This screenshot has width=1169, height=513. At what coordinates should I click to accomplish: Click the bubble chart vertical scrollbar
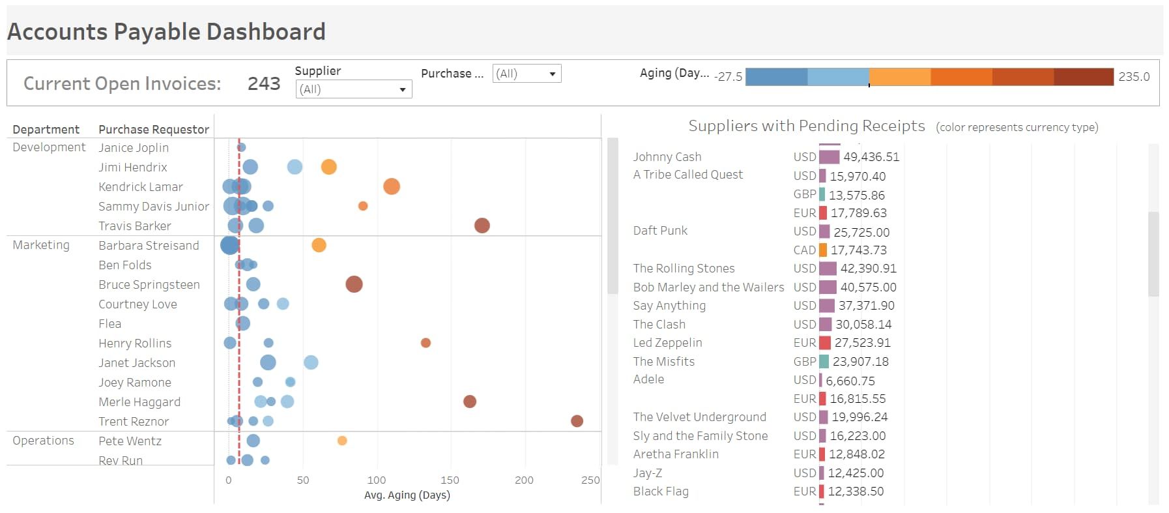coord(613,216)
